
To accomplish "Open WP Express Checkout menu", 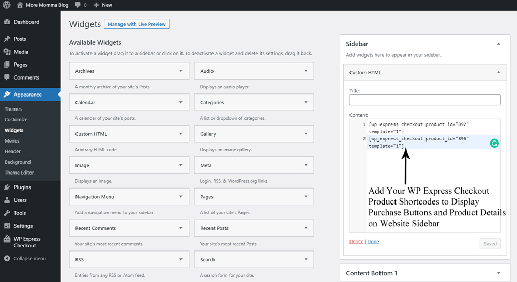I will pyautogui.click(x=27, y=242).
